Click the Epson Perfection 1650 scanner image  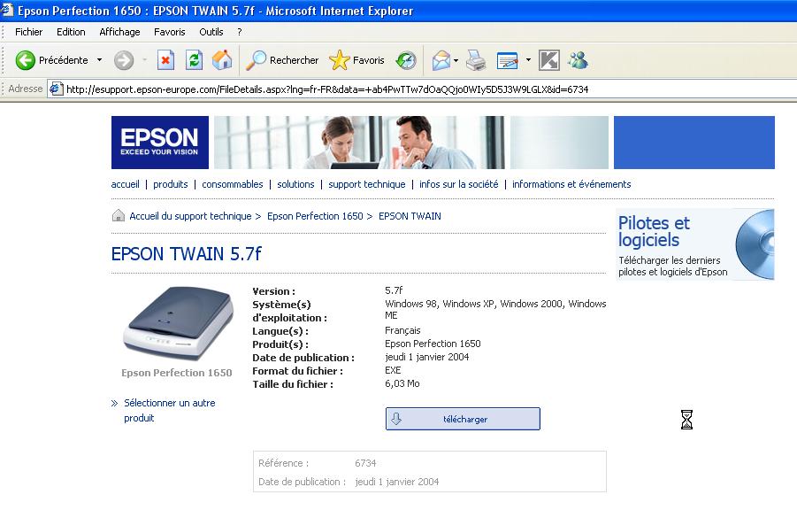[178, 322]
